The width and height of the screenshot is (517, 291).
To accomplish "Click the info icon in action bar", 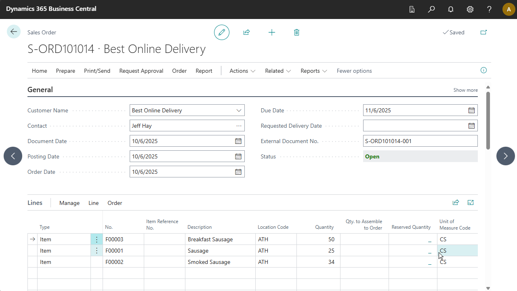I will coord(483,70).
